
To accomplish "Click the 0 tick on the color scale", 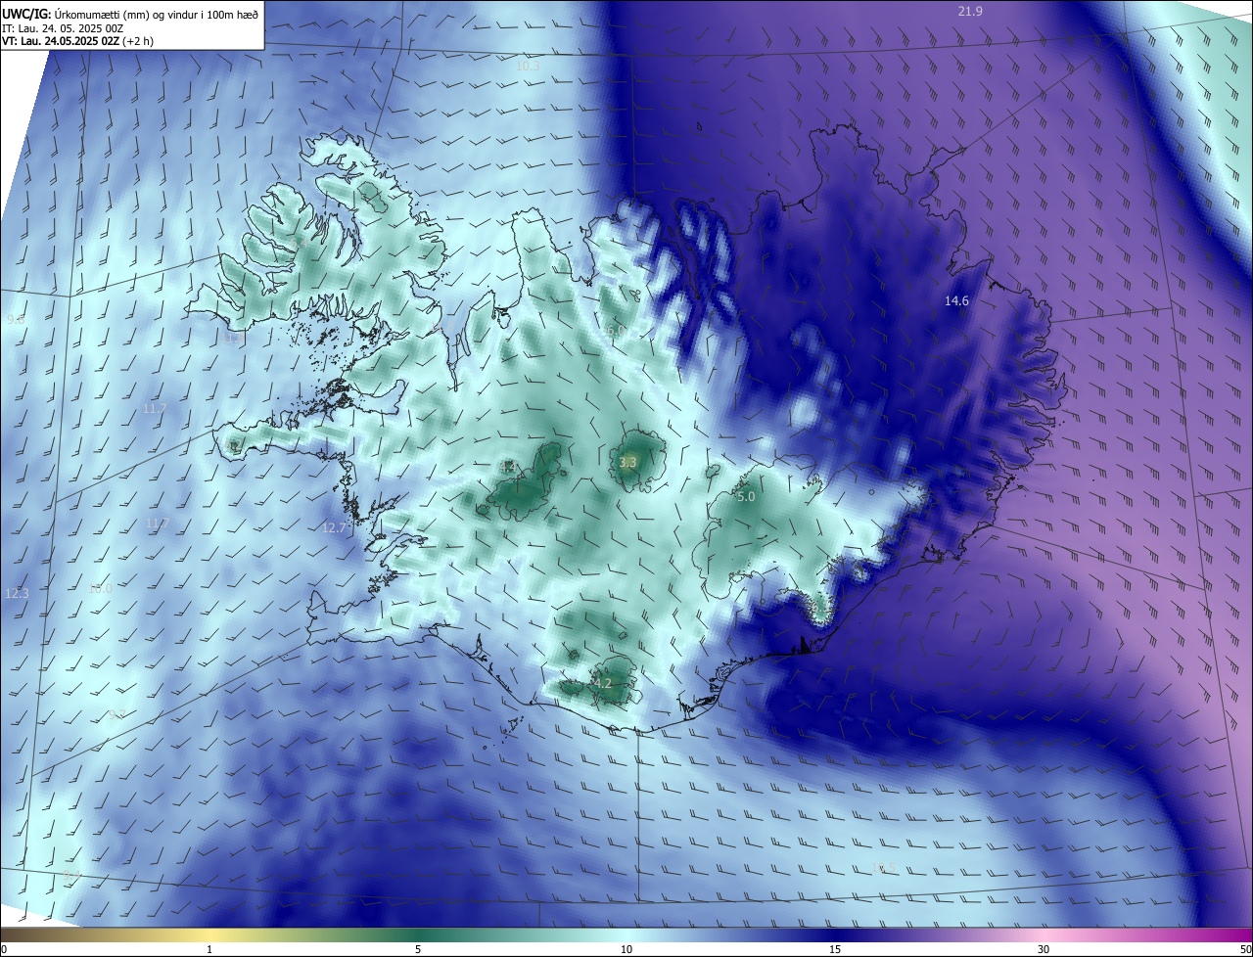I will pyautogui.click(x=4, y=949).
